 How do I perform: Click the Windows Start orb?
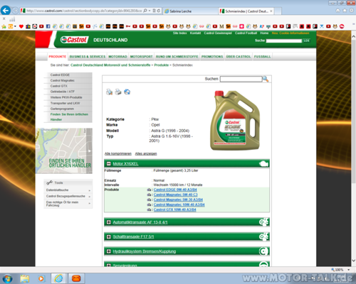coord(7,278)
